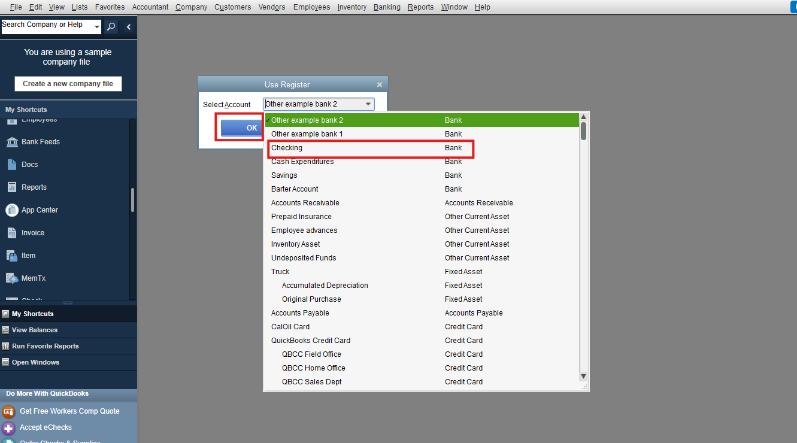Select the Truck fixed asset account

point(422,272)
